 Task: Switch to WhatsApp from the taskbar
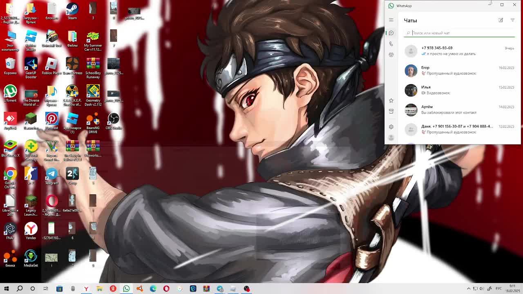[126, 289]
